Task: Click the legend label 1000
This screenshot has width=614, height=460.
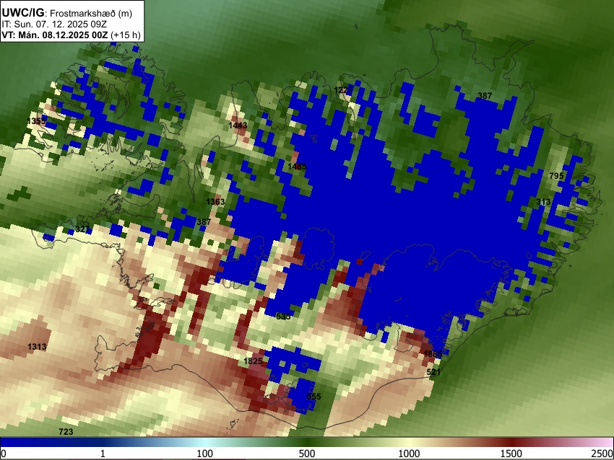Action: [409, 454]
